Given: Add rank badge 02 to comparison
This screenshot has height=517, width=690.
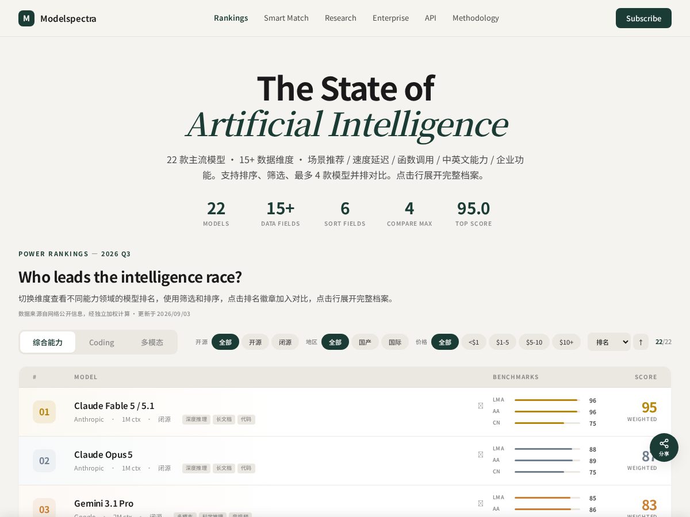Looking at the screenshot, I should click(44, 461).
